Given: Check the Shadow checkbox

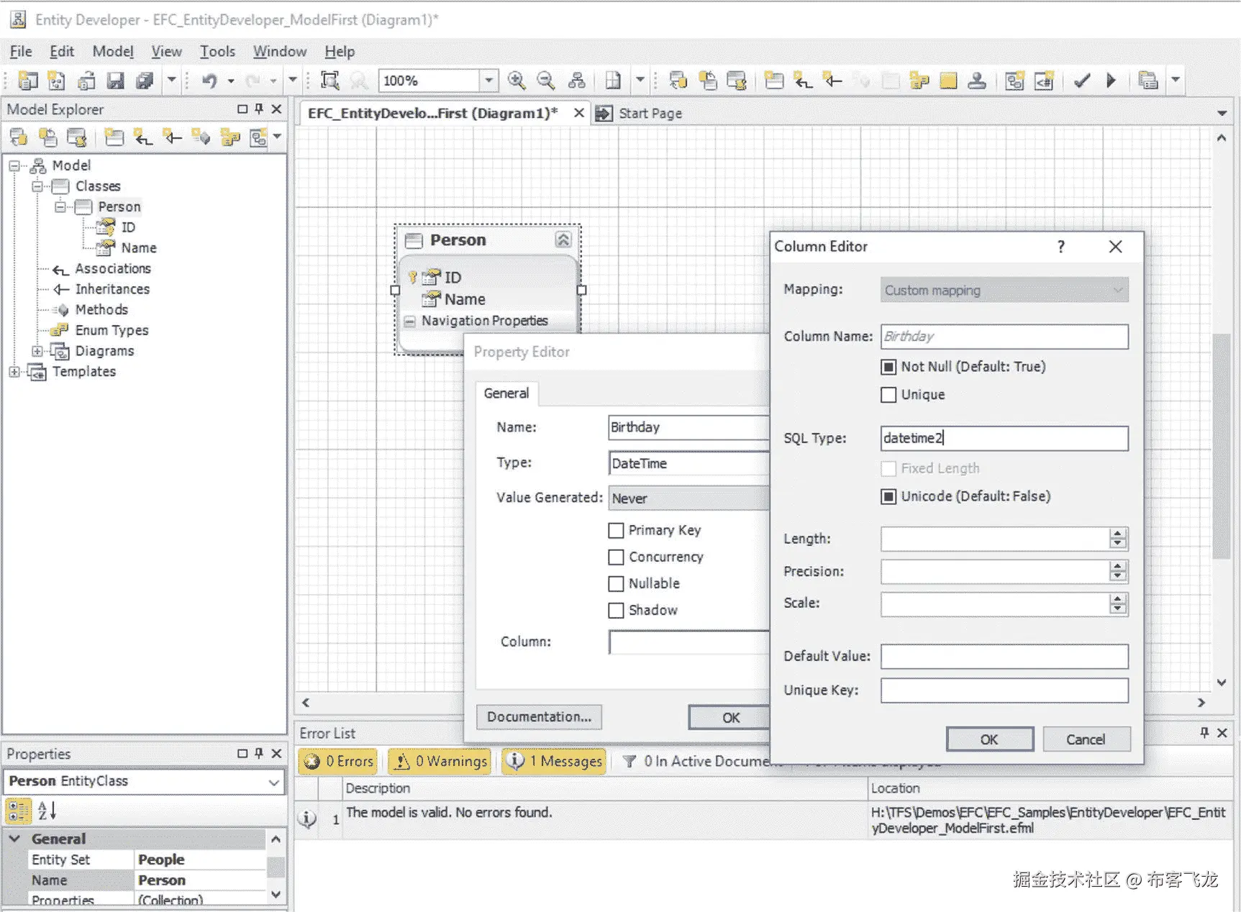Looking at the screenshot, I should (616, 611).
